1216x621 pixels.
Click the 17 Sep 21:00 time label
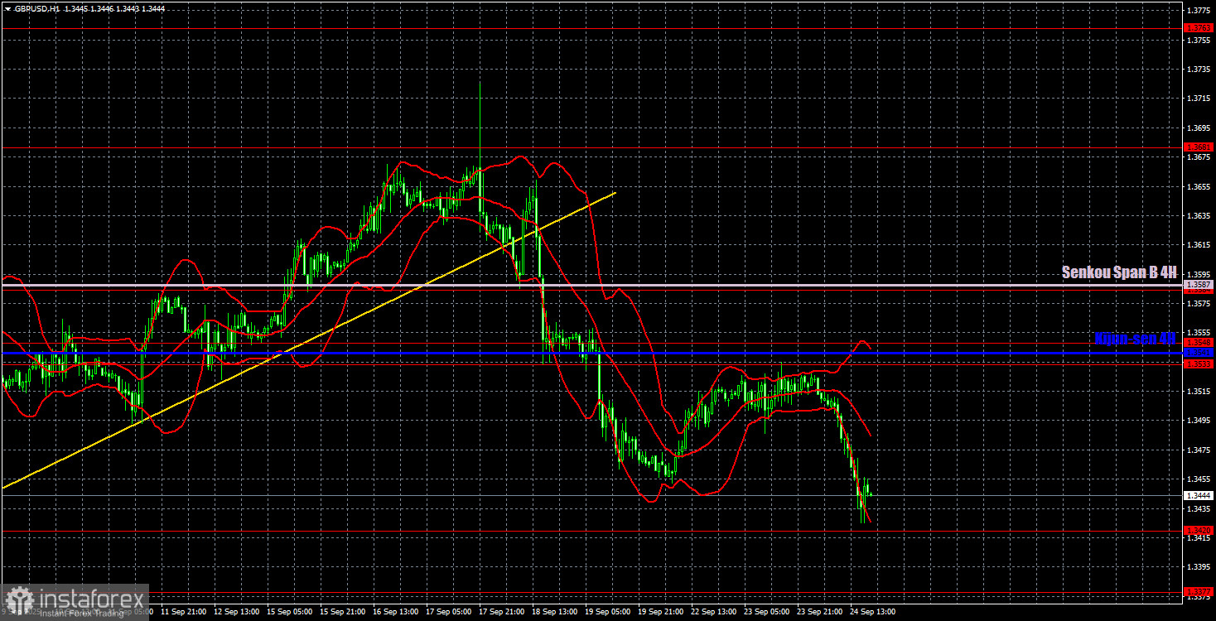coord(501,612)
